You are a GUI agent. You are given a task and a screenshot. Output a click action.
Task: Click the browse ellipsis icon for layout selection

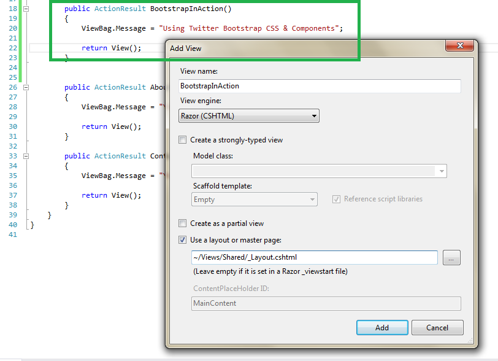click(451, 257)
